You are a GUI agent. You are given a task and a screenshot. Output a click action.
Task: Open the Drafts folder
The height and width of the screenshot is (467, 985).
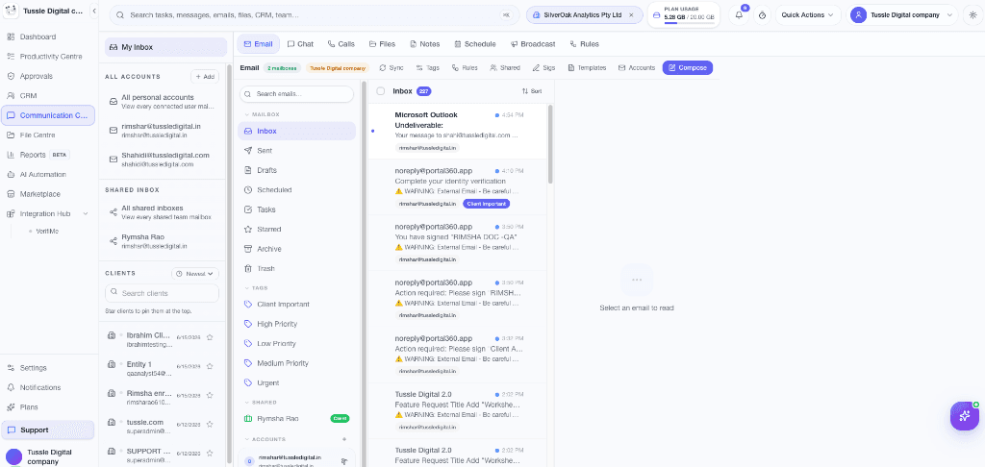point(296,170)
